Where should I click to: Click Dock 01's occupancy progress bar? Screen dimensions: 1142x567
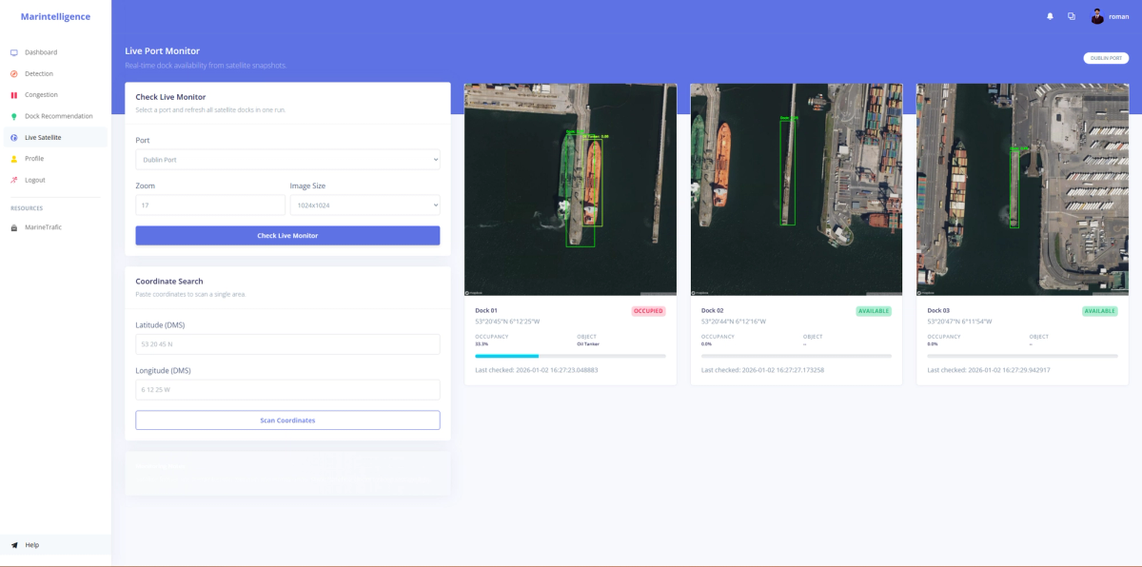point(569,355)
